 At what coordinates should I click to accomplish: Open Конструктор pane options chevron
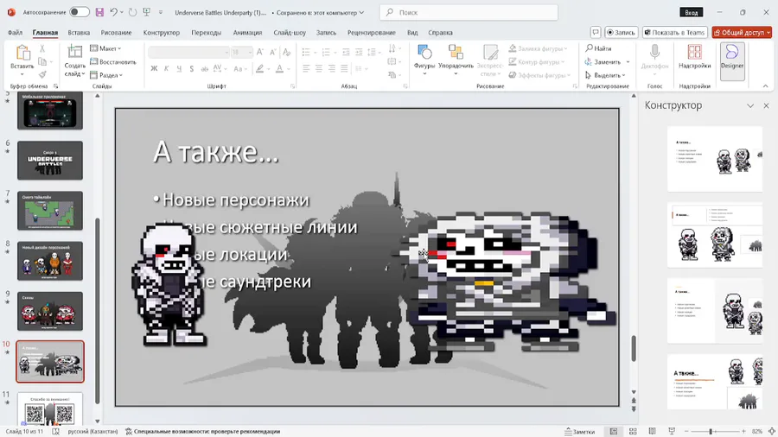pyautogui.click(x=750, y=105)
